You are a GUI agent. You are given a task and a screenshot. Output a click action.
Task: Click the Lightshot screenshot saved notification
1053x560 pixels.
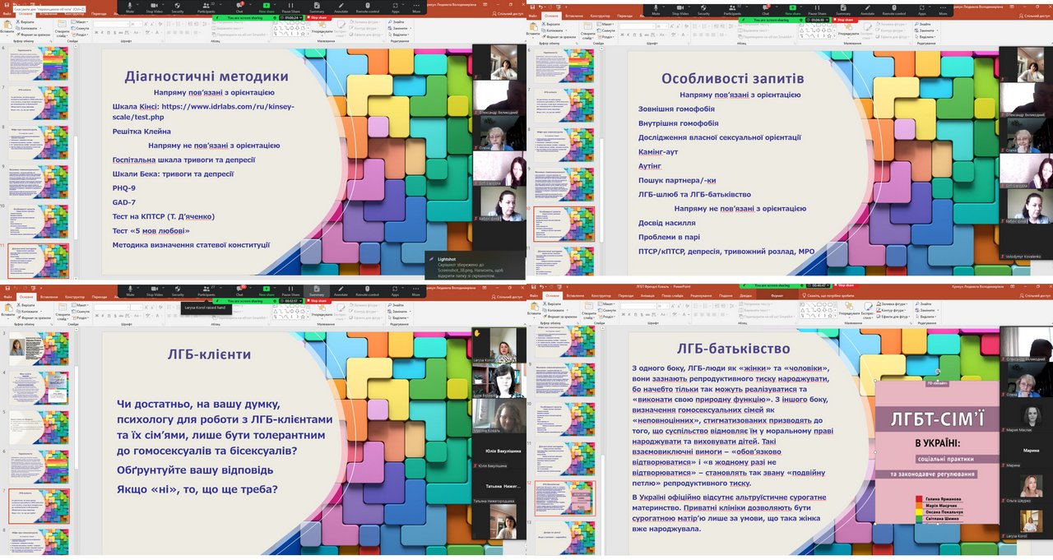(x=475, y=265)
